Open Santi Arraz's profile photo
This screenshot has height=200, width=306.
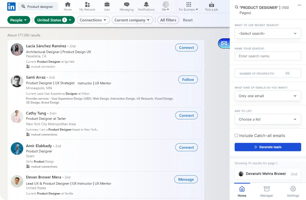17,81
